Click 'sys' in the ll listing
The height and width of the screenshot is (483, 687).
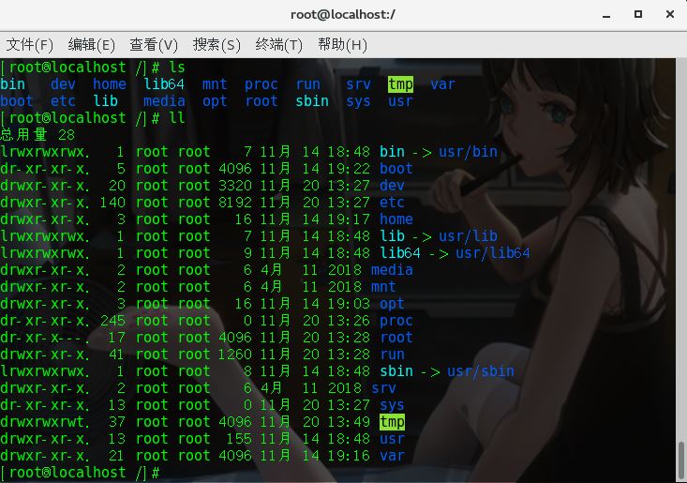pyautogui.click(x=392, y=405)
